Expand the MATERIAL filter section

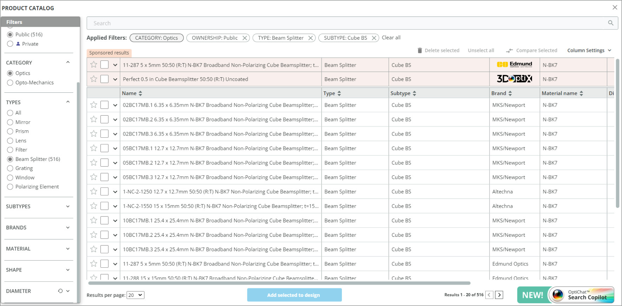coord(68,248)
